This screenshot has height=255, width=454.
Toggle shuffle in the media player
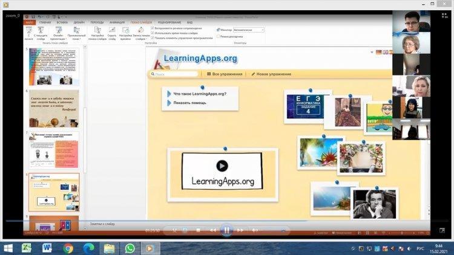tap(174, 230)
